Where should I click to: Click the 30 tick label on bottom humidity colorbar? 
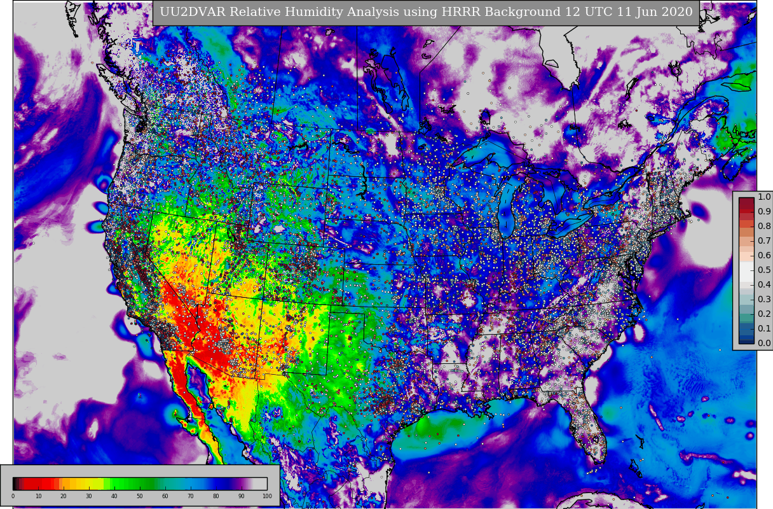click(89, 496)
